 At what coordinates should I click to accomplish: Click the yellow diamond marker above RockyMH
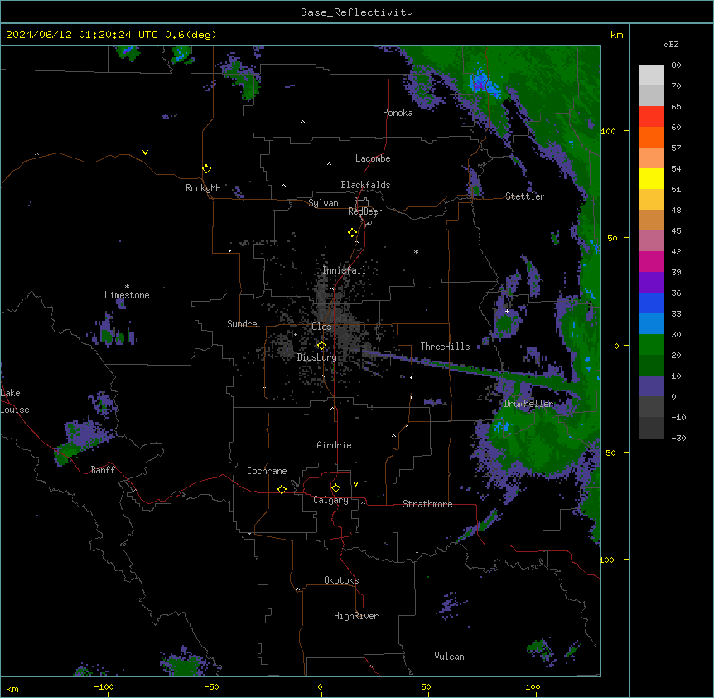click(207, 169)
